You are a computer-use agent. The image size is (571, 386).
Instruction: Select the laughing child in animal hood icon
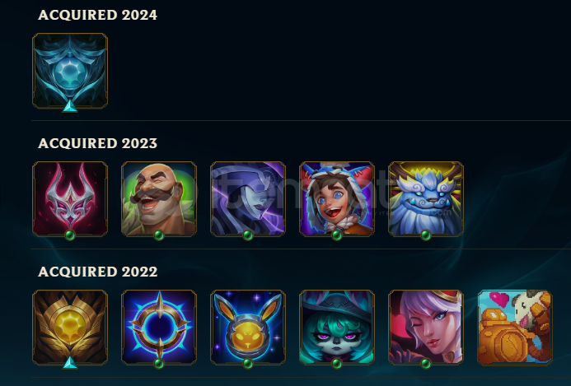click(x=337, y=199)
